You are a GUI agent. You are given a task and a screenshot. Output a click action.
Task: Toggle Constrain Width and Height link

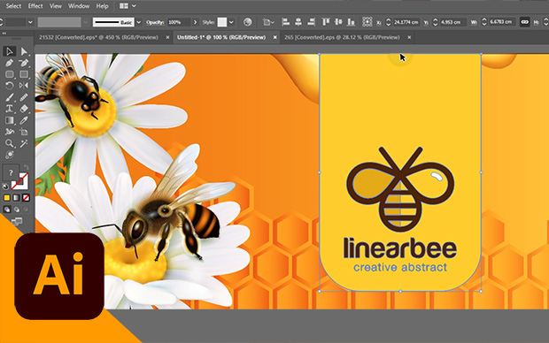pyautogui.click(x=524, y=22)
